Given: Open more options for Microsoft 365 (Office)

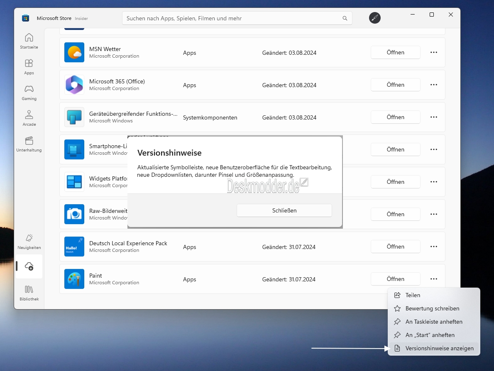Looking at the screenshot, I should pyautogui.click(x=434, y=85).
